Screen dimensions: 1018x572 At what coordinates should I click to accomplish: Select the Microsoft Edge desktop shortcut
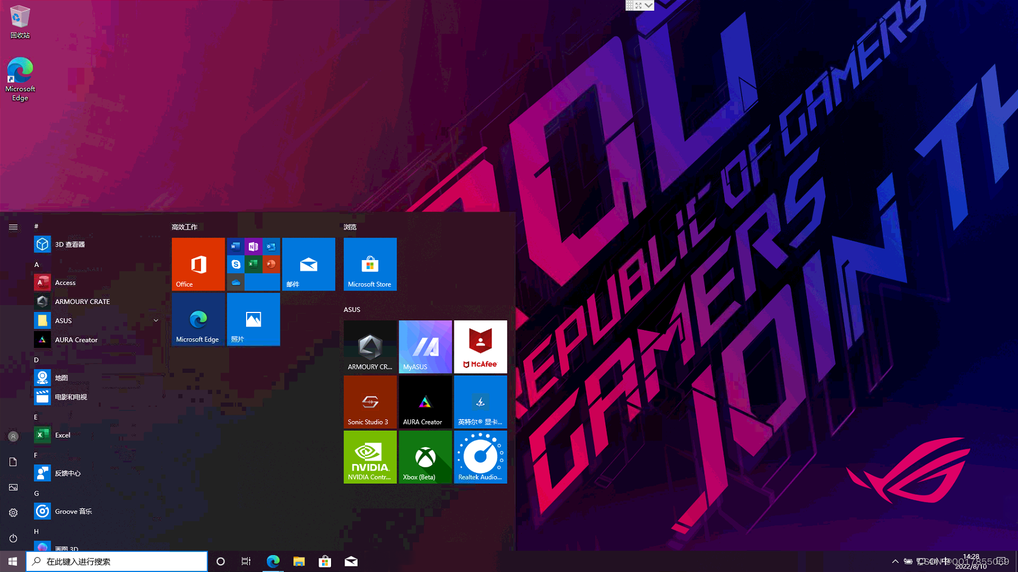point(20,79)
